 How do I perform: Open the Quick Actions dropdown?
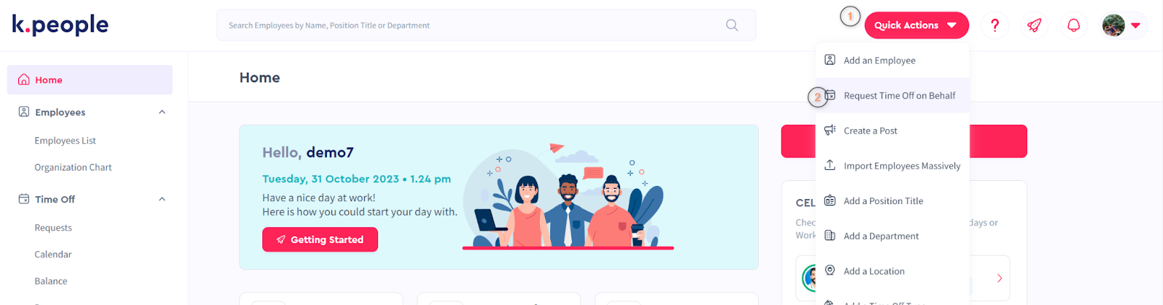(x=917, y=25)
